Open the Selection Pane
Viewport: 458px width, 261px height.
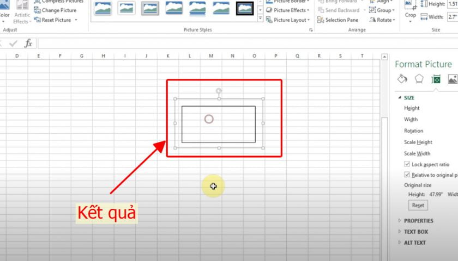click(338, 20)
